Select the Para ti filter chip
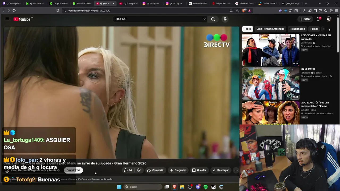Screen dimensions: 340x191 point(314,29)
